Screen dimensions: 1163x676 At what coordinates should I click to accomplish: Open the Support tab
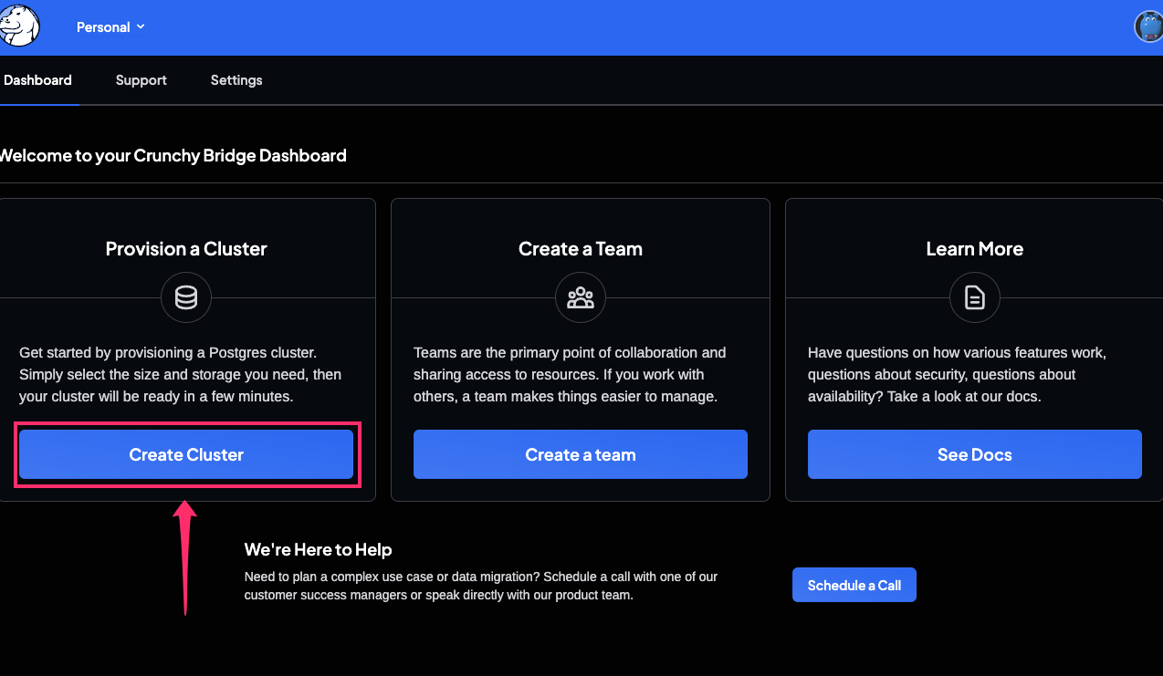141,80
